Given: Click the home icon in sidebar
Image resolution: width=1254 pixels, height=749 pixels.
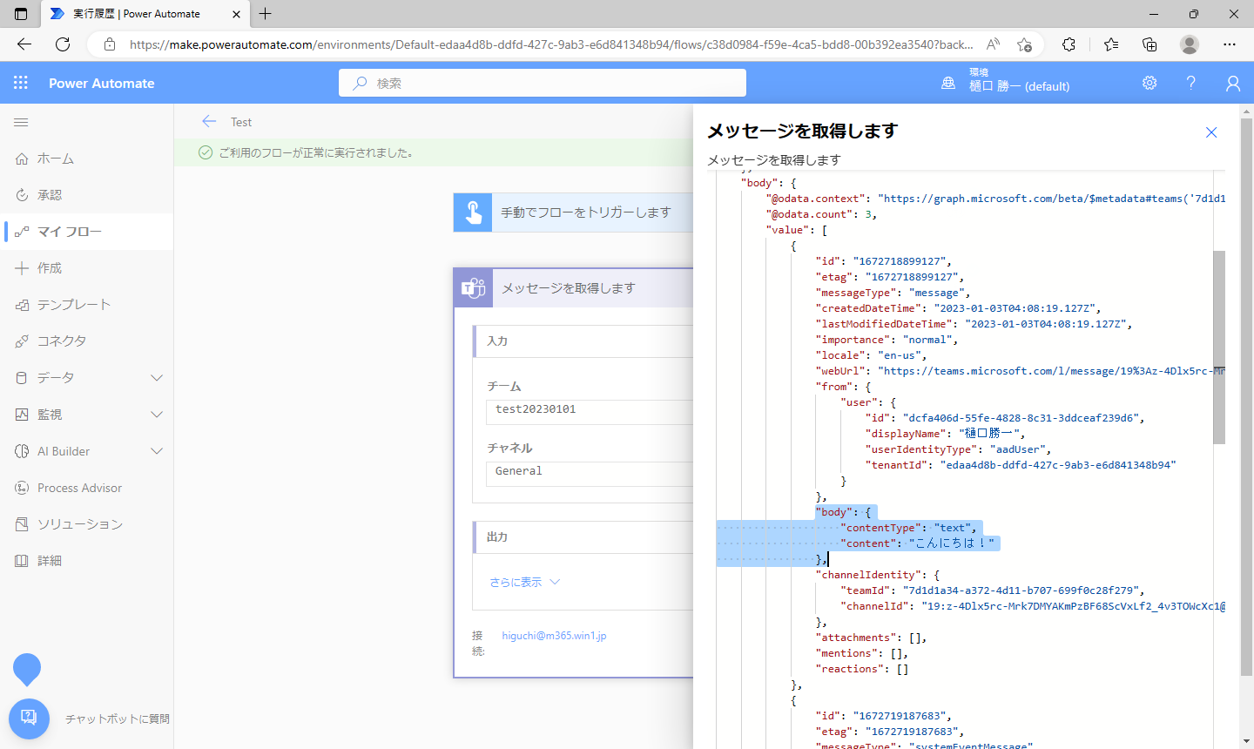Looking at the screenshot, I should pyautogui.click(x=22, y=159).
